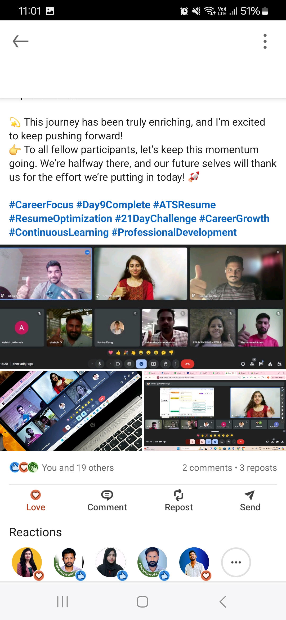Show the 3 reposts list
Image resolution: width=286 pixels, height=620 pixels.
pyautogui.click(x=258, y=468)
